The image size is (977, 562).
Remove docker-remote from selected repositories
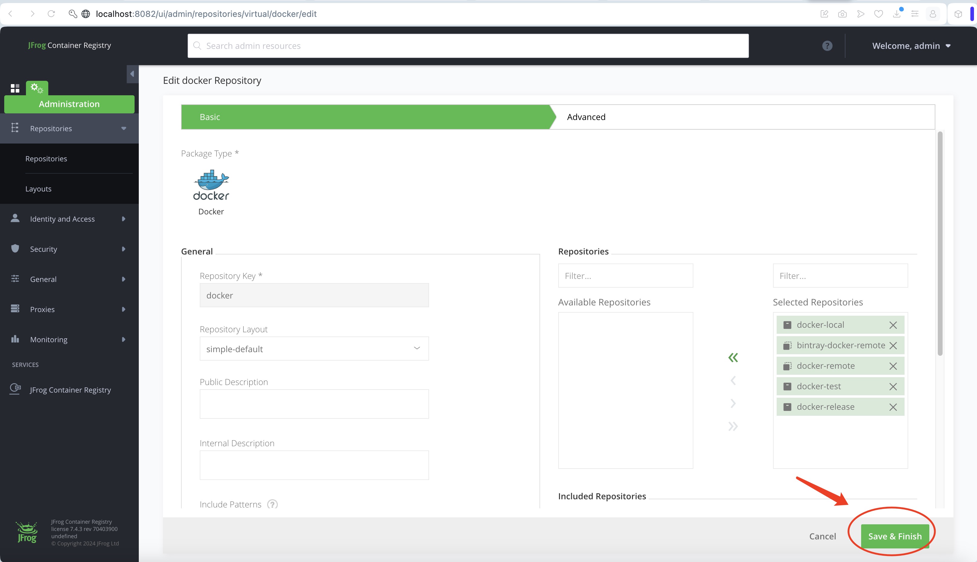tap(893, 366)
